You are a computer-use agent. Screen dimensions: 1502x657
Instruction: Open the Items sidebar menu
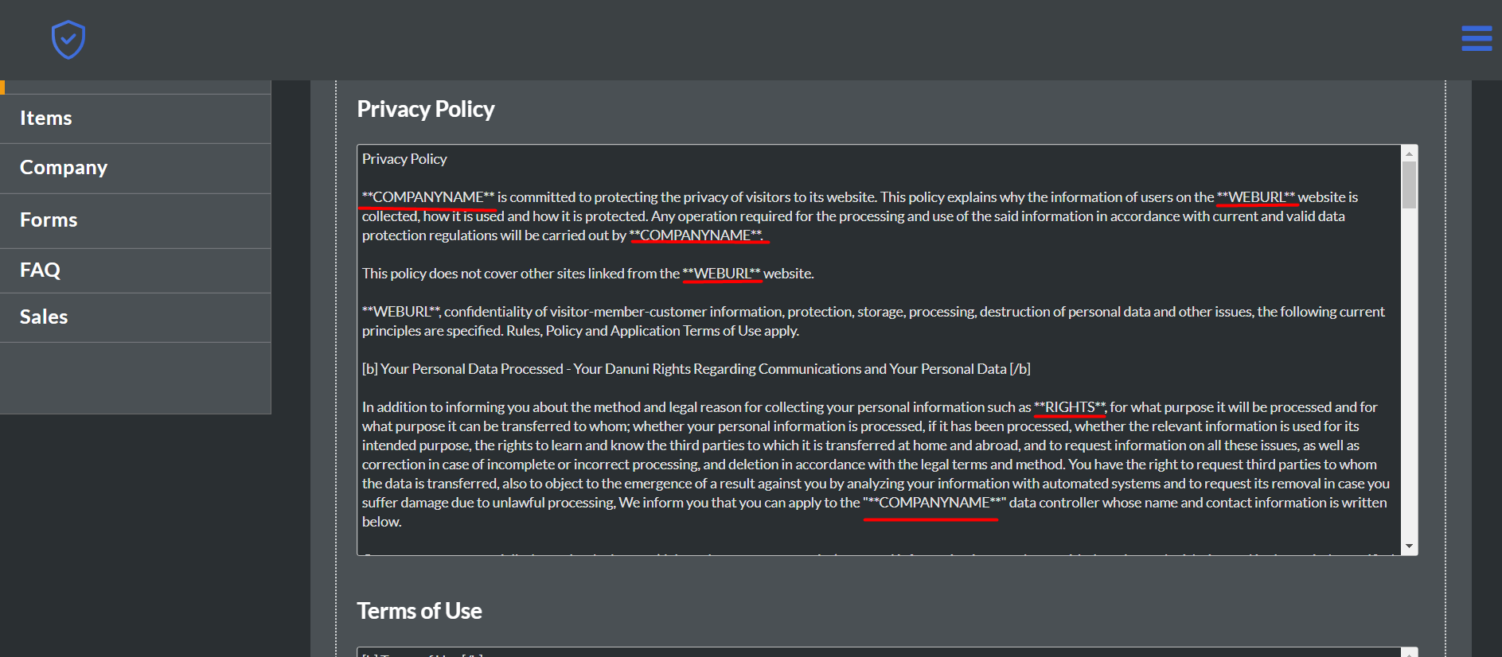pos(135,119)
